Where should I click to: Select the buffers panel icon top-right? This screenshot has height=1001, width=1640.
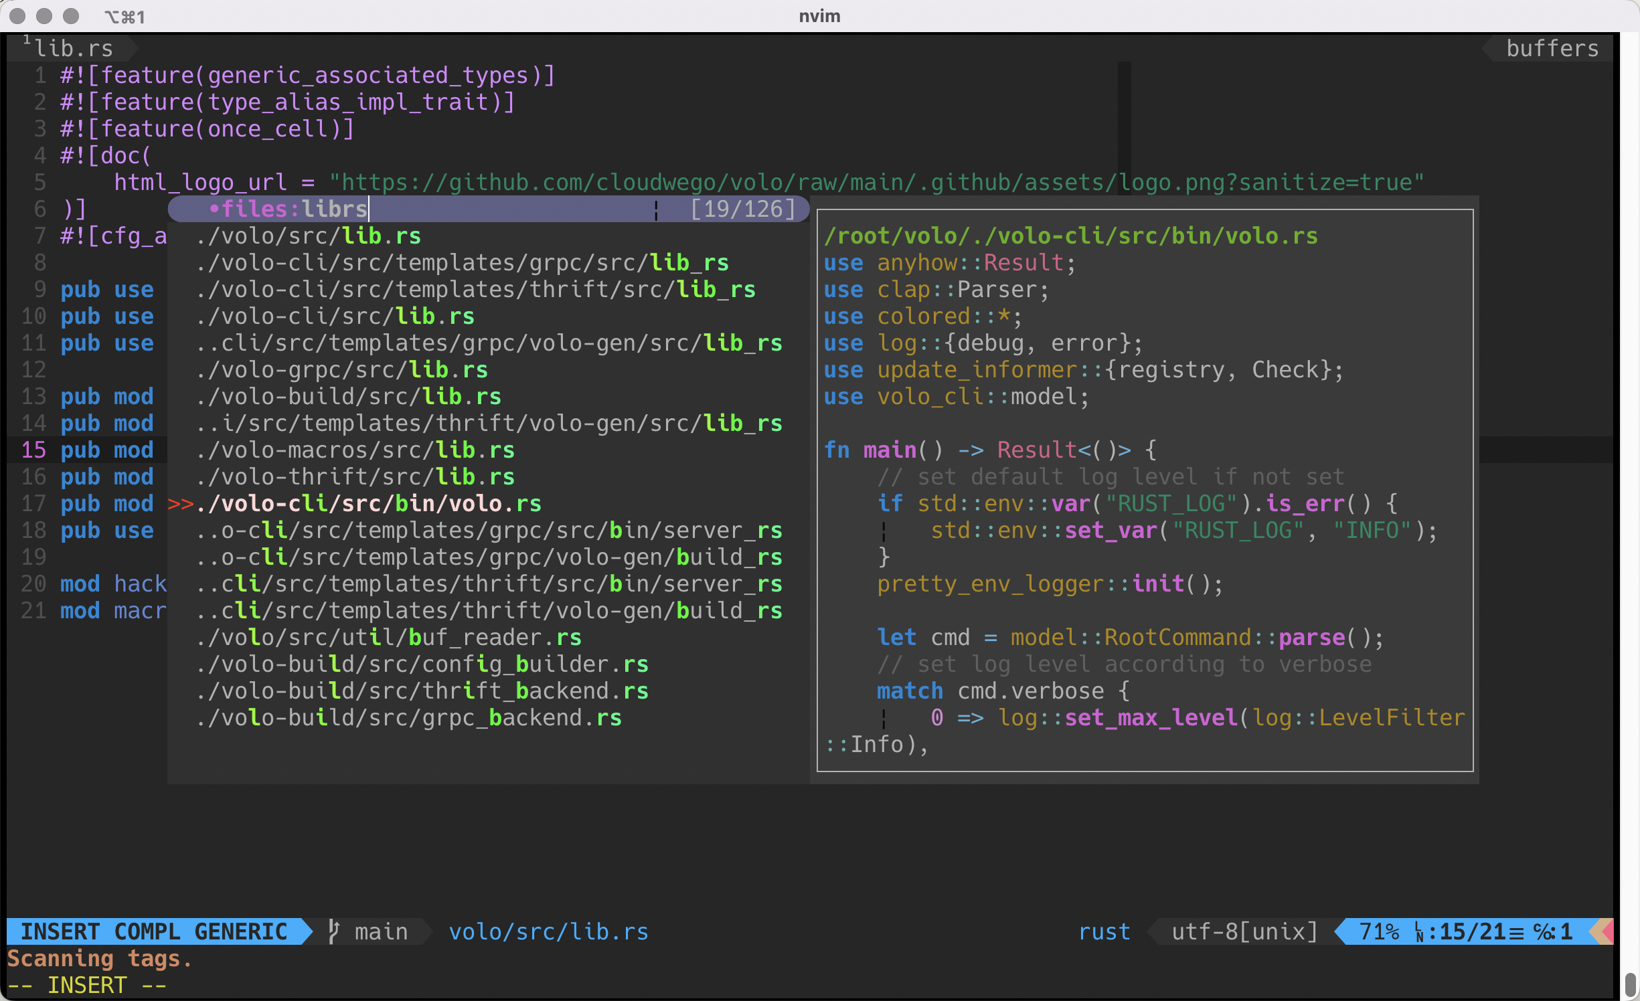1551,47
